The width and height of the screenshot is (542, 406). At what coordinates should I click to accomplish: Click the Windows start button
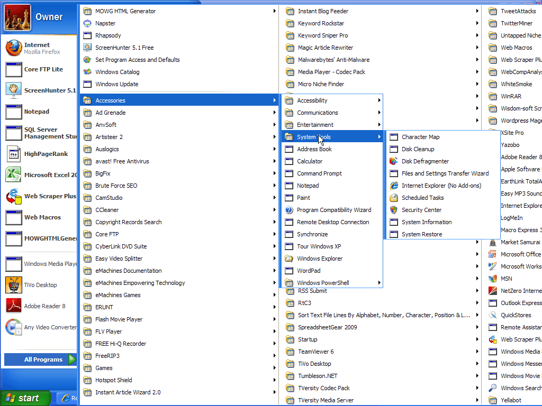[25, 398]
